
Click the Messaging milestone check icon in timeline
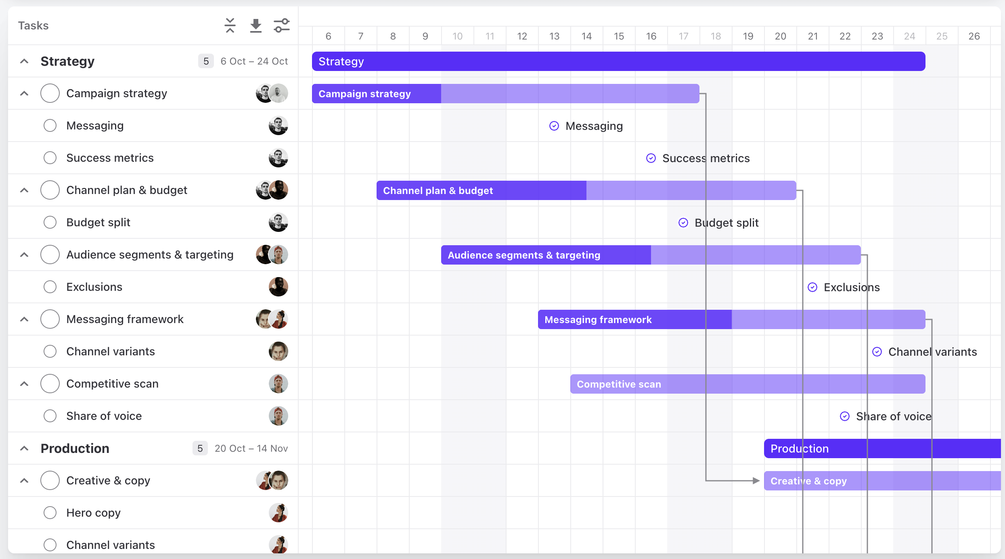point(554,126)
